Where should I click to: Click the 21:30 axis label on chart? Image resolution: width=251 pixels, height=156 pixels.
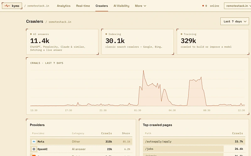coord(103,110)
